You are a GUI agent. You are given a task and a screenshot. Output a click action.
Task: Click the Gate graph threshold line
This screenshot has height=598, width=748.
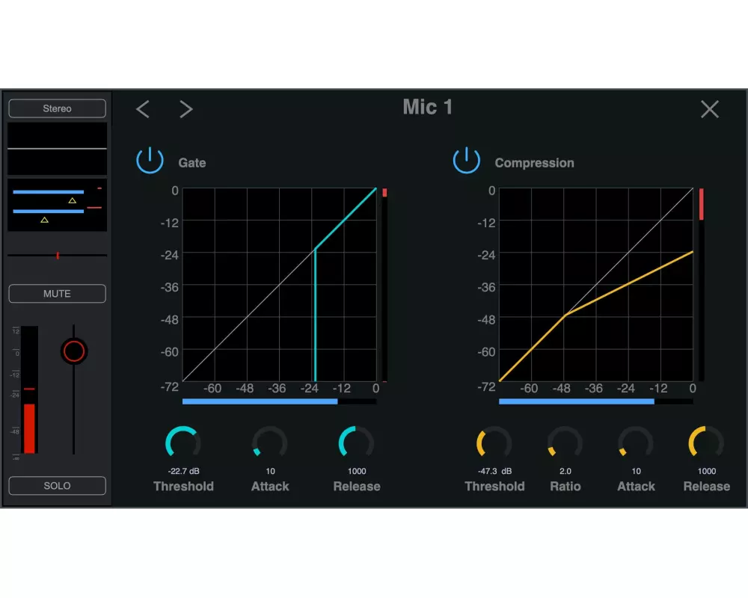[x=316, y=314]
